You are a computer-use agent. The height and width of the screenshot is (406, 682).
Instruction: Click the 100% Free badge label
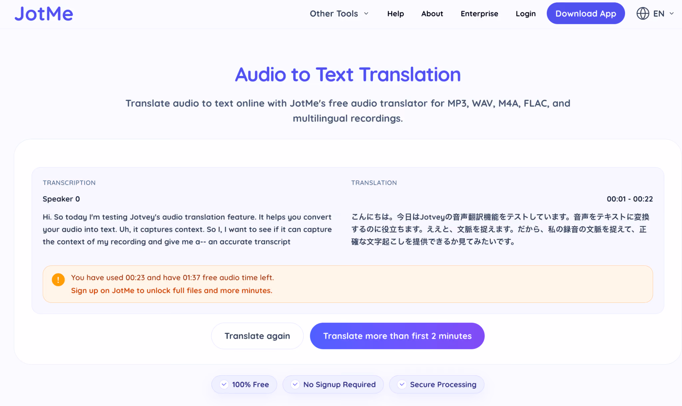[x=250, y=384]
